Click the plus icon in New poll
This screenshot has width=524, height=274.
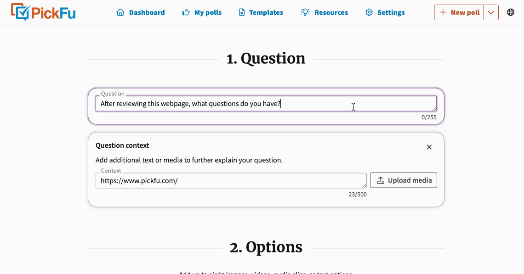point(443,12)
